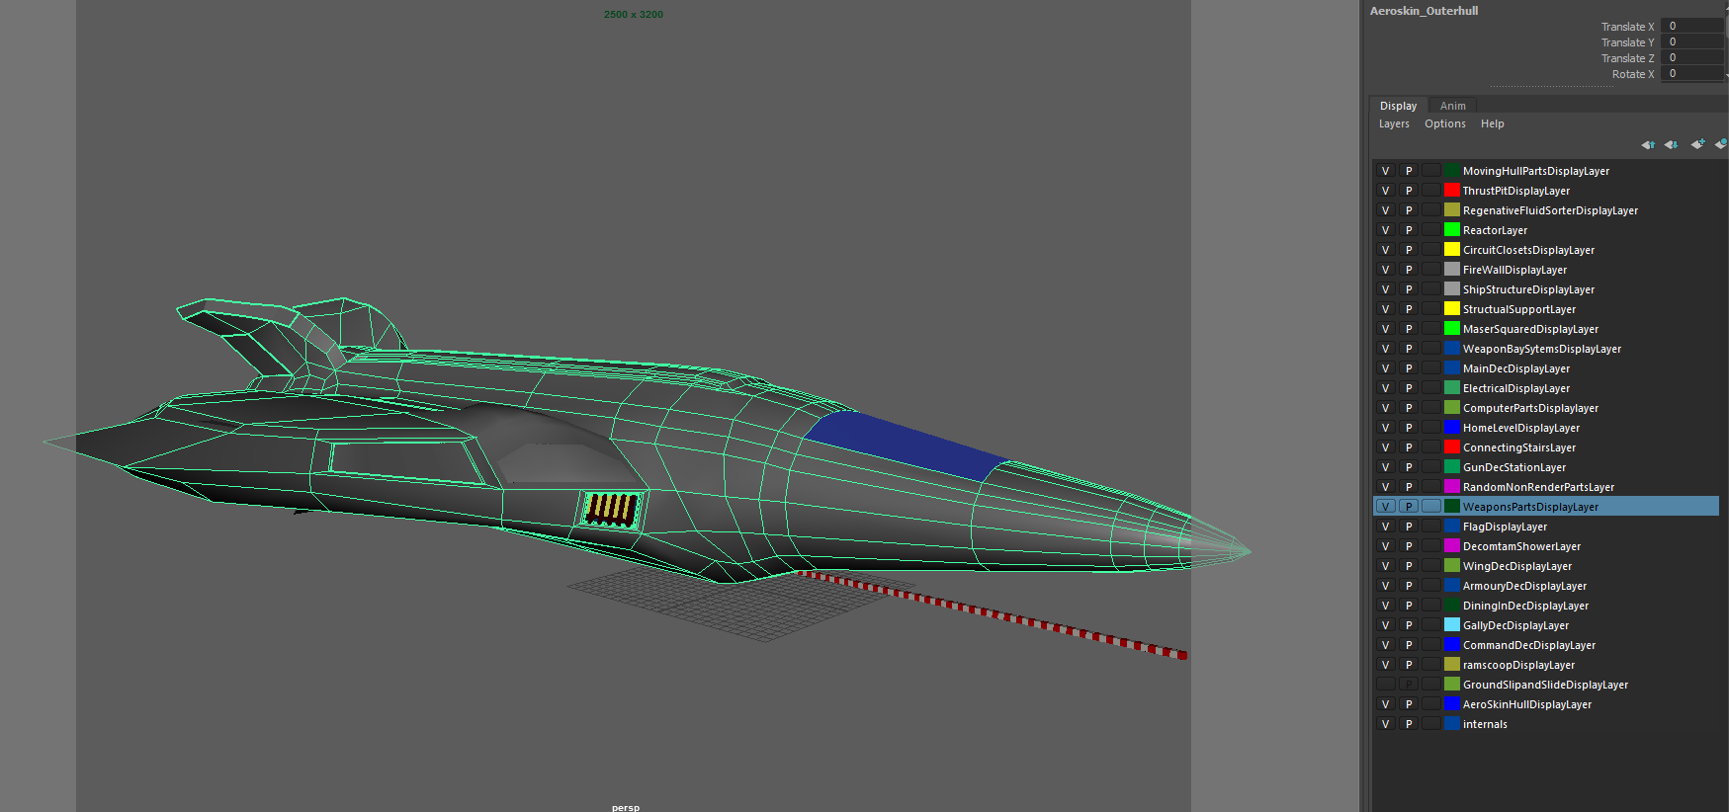The image size is (1729, 812).
Task: Select the AeroSkinHullDisplayLayer layer
Action: click(1526, 704)
